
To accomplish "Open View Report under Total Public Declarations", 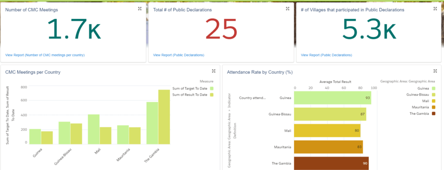I will [178, 55].
